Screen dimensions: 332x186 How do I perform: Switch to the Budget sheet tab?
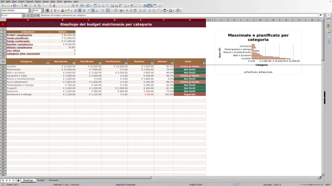pyautogui.click(x=41, y=180)
